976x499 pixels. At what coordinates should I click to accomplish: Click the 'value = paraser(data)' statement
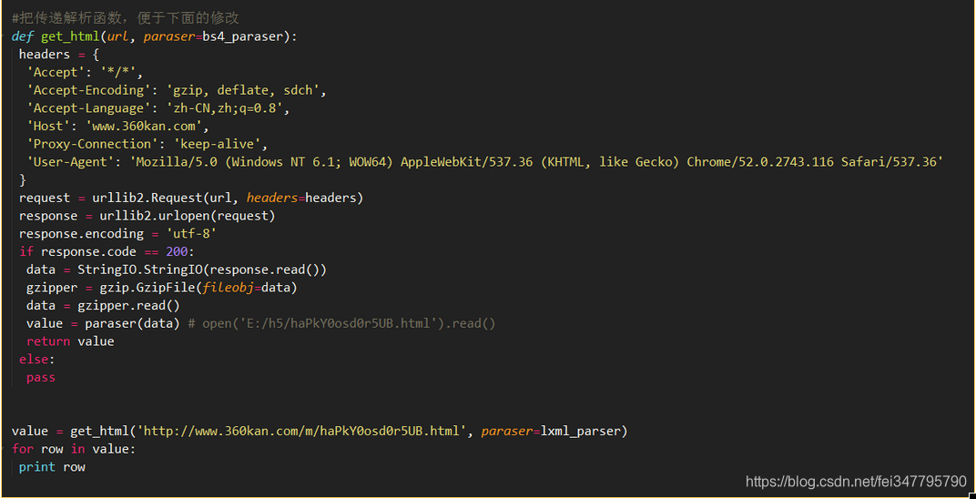click(x=103, y=323)
